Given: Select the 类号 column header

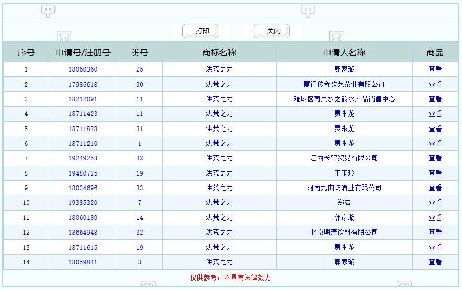Looking at the screenshot, I should coord(139,53).
